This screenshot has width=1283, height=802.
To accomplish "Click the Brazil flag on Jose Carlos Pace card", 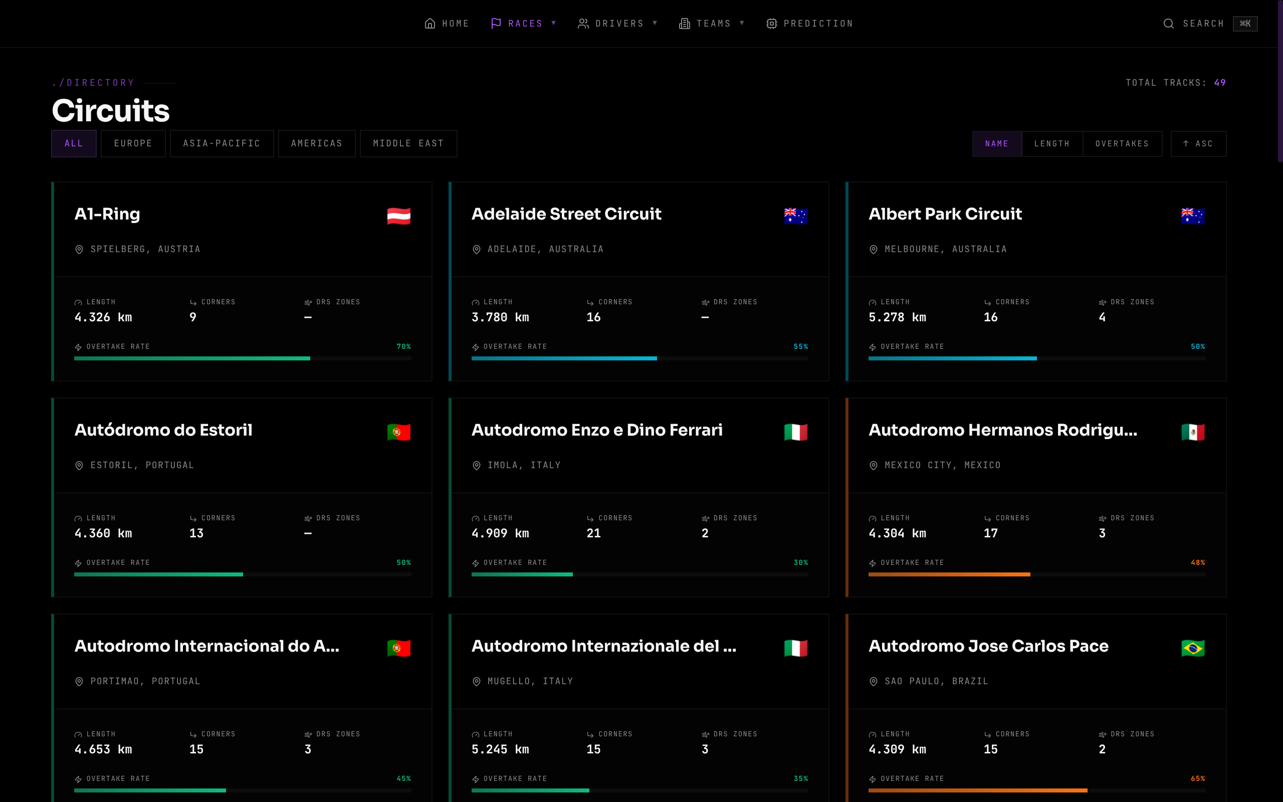I will tap(1193, 648).
